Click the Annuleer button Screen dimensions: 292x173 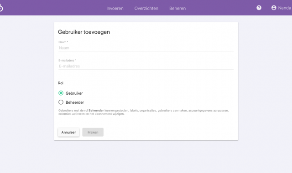[68, 132]
